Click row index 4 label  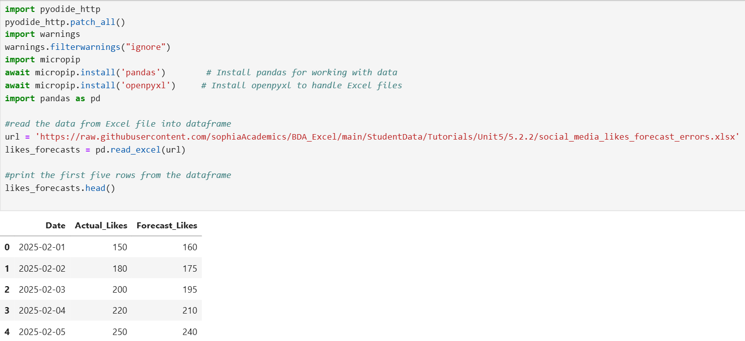pyautogui.click(x=7, y=332)
